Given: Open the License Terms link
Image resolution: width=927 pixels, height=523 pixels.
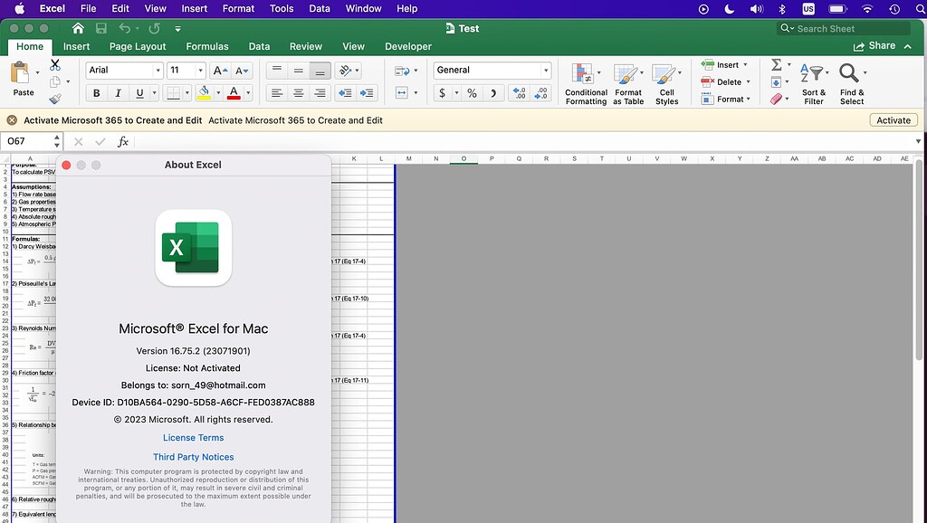Looking at the screenshot, I should tap(193, 437).
